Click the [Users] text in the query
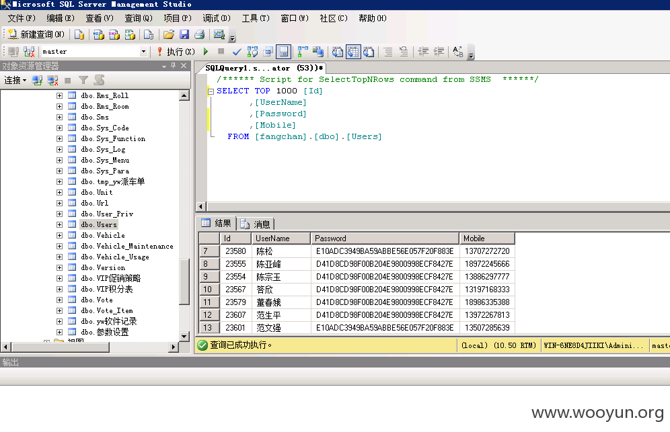The height and width of the screenshot is (432, 670). point(365,136)
